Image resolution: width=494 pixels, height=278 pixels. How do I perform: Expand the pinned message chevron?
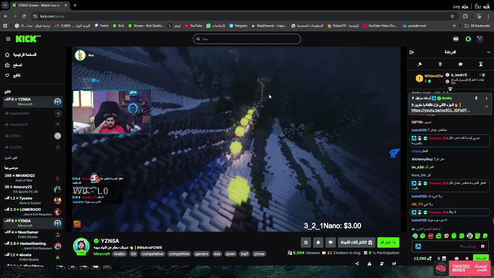pyautogui.click(x=486, y=107)
